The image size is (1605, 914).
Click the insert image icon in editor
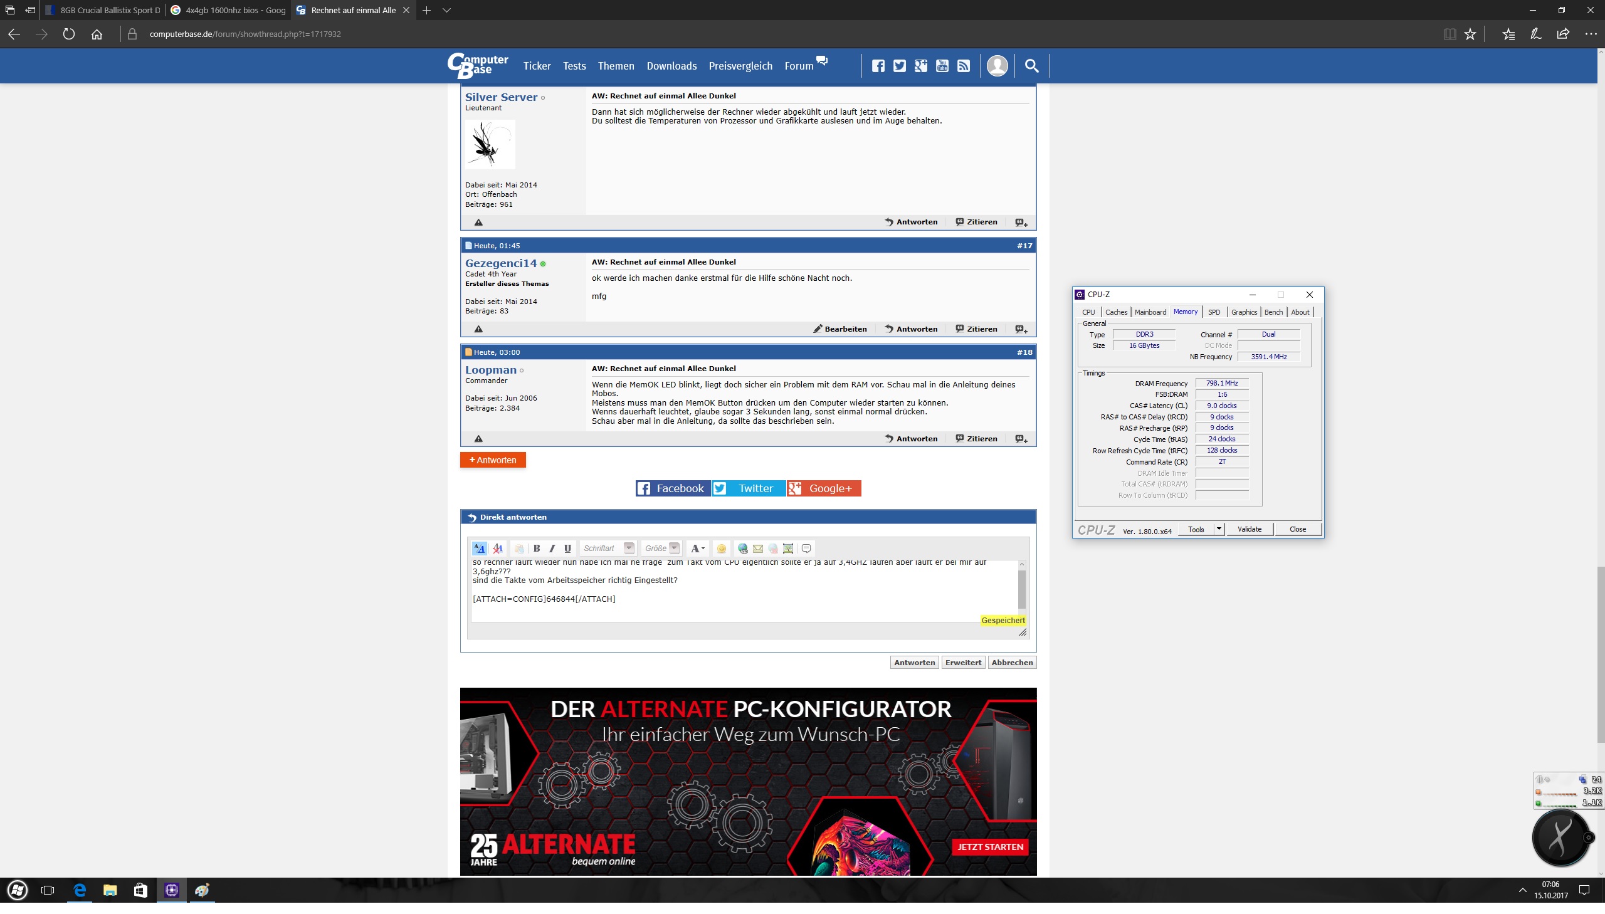point(788,548)
